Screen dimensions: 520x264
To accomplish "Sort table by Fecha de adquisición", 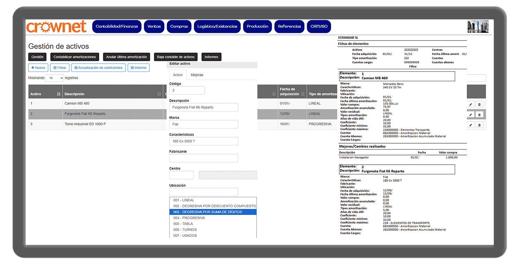I will click(x=303, y=94).
